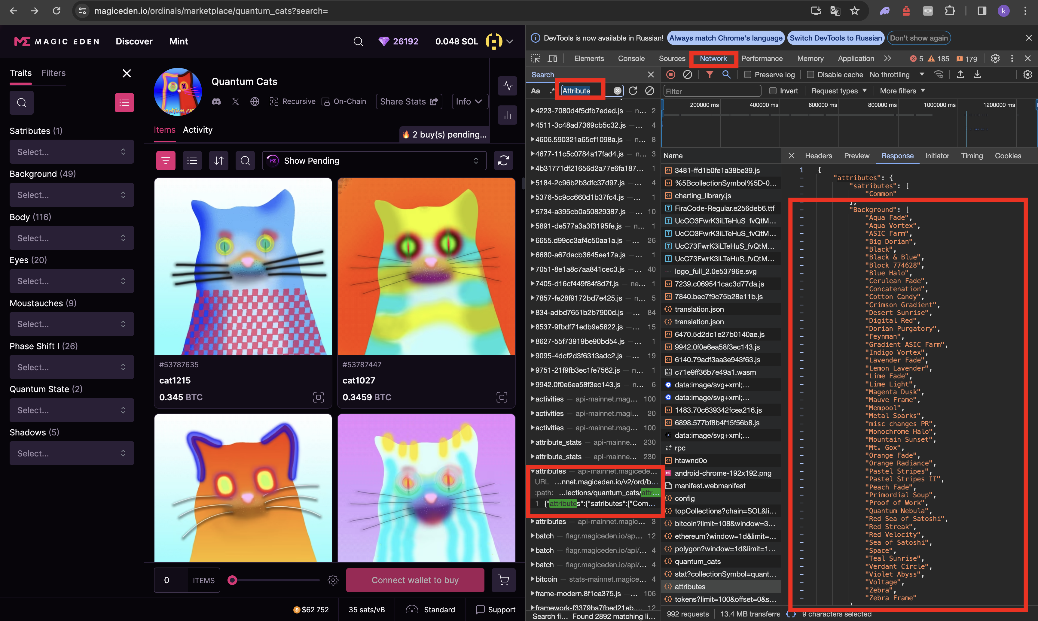Click the DevTools clear network log icon
Image resolution: width=1038 pixels, height=621 pixels.
(687, 74)
